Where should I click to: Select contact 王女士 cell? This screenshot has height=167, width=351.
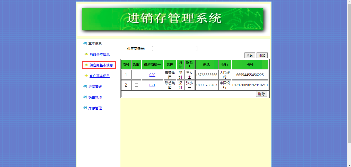point(189,75)
